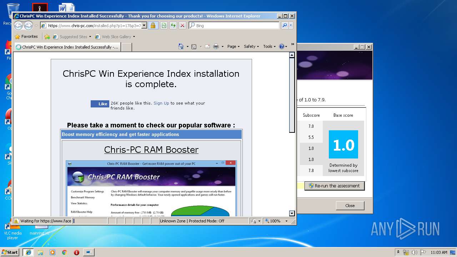Screen dimensions: 457x257
Task: Open Windows Explorer folder taskbar icon
Action: click(x=40, y=252)
